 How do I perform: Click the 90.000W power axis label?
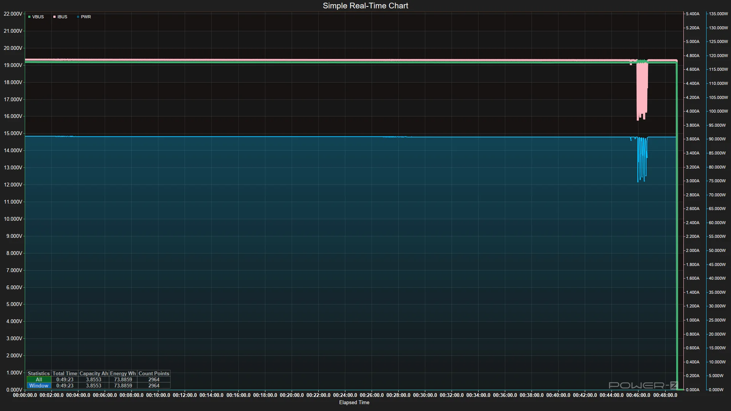[717, 139]
